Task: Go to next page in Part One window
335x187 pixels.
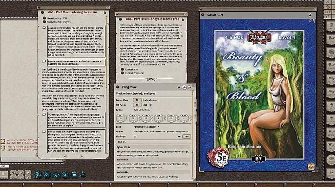Action: pos(82,156)
